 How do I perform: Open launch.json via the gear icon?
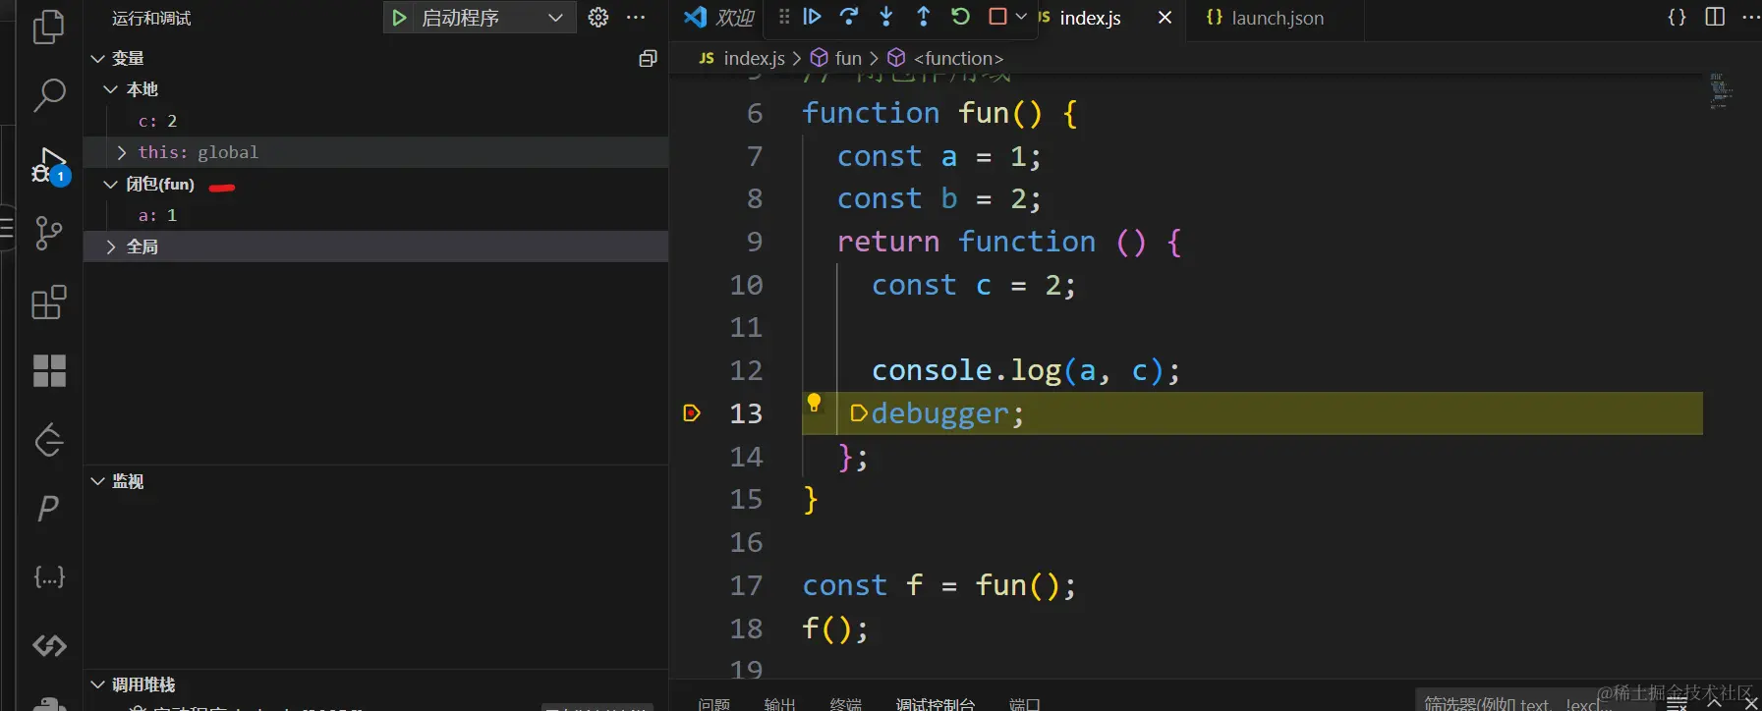[598, 18]
